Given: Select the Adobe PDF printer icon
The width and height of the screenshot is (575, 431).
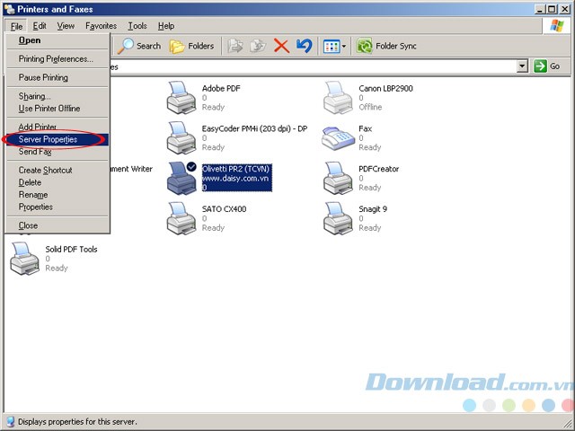Looking at the screenshot, I should pos(181,97).
